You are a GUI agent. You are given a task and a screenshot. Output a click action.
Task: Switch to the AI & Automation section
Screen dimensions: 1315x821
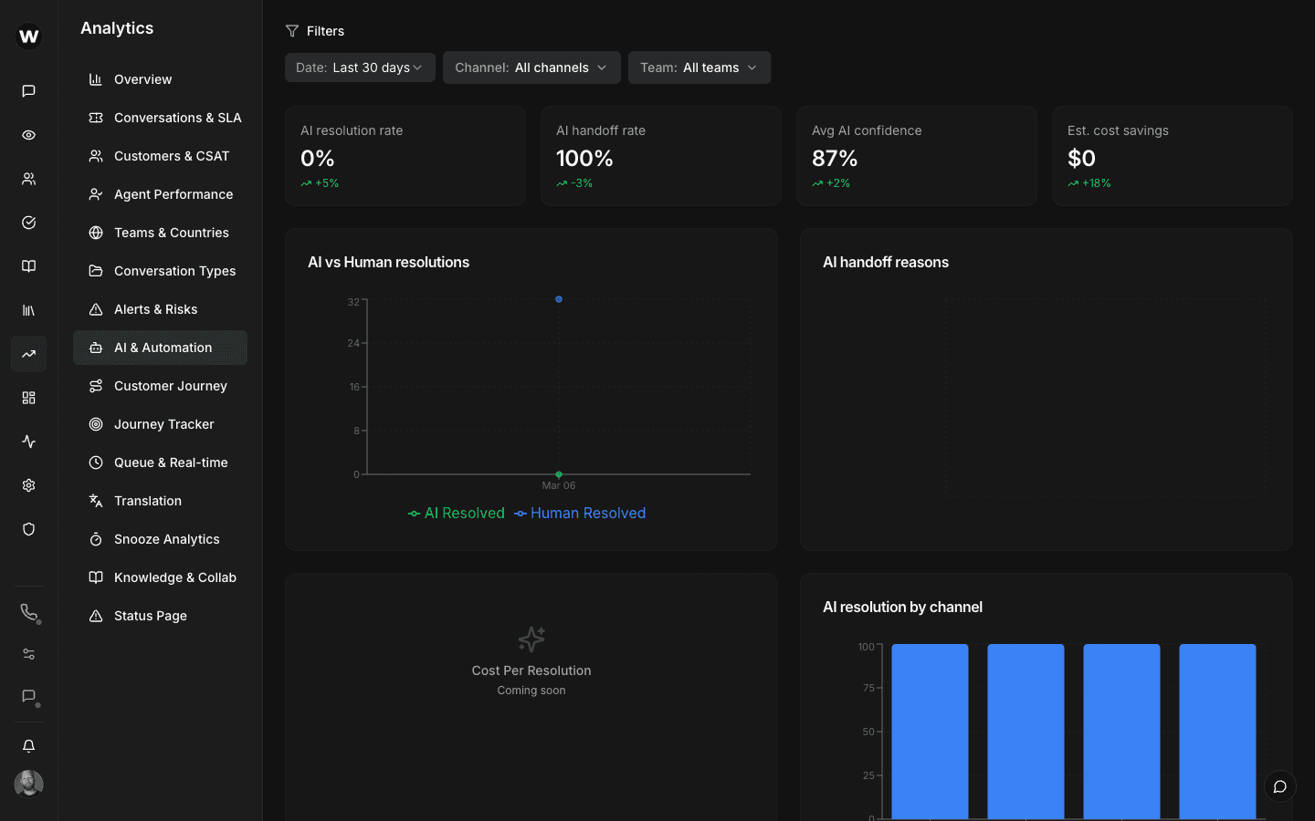click(x=160, y=348)
